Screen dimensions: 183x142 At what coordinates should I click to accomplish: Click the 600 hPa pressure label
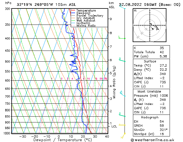click(8, 80)
